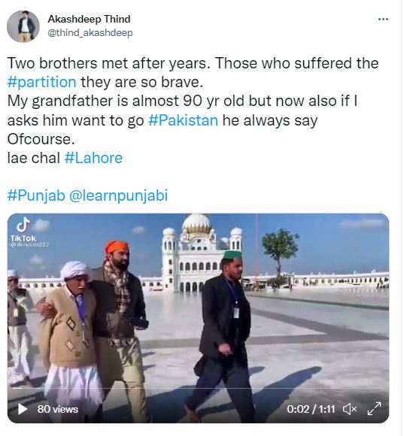This screenshot has width=404, height=436.
Task: Play the video with the play icon
Action: coord(23,409)
